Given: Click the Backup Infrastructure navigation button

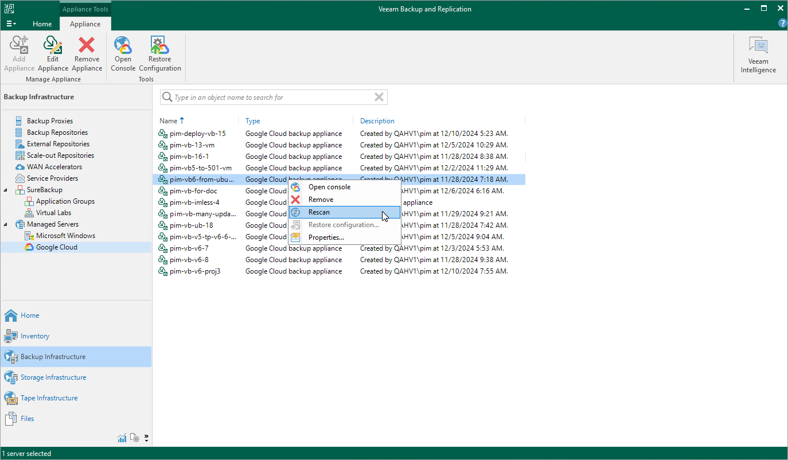Looking at the screenshot, I should tap(76, 357).
